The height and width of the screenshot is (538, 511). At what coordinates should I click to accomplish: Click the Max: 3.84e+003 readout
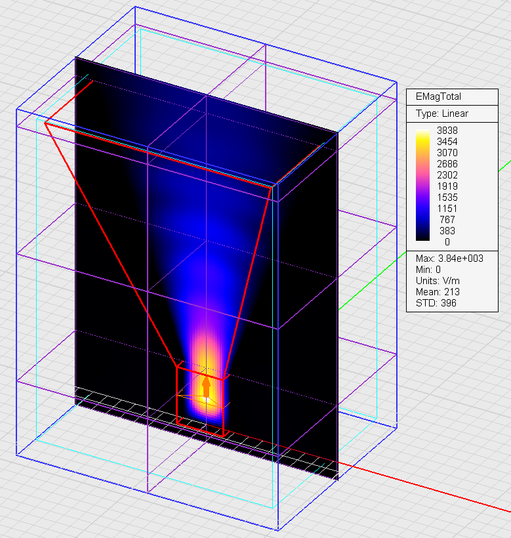click(449, 259)
